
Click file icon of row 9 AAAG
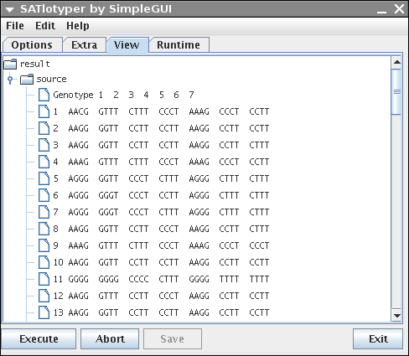click(44, 245)
